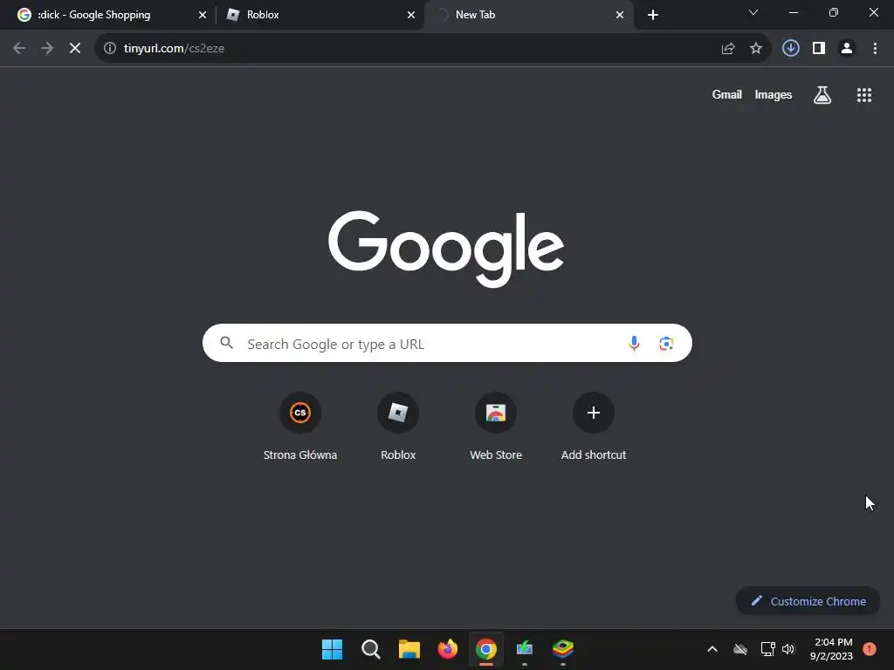Open the Web Store shortcut
The image size is (894, 670).
[x=496, y=427]
